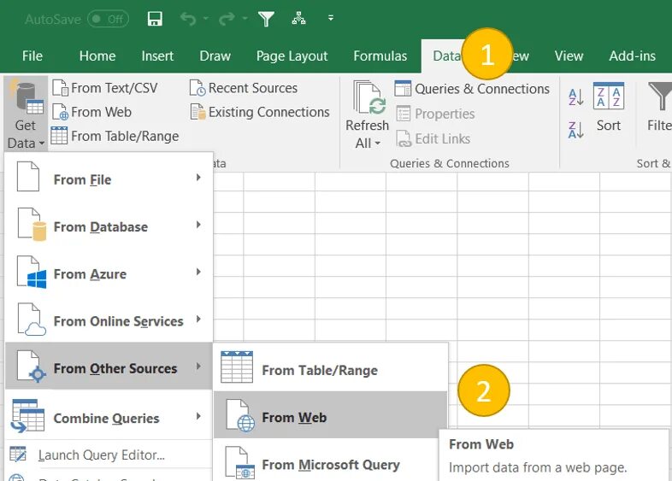Click the Sort Z to A icon
The height and width of the screenshot is (481, 672).
(575, 130)
